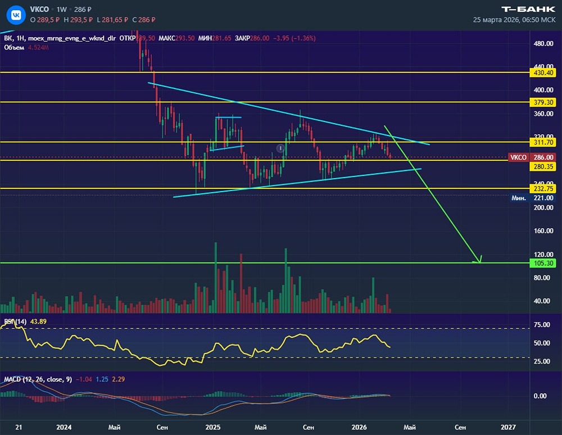Click the 286 ₽ price in the header
Image resolution: width=562 pixels, height=435 pixels.
pos(83,10)
